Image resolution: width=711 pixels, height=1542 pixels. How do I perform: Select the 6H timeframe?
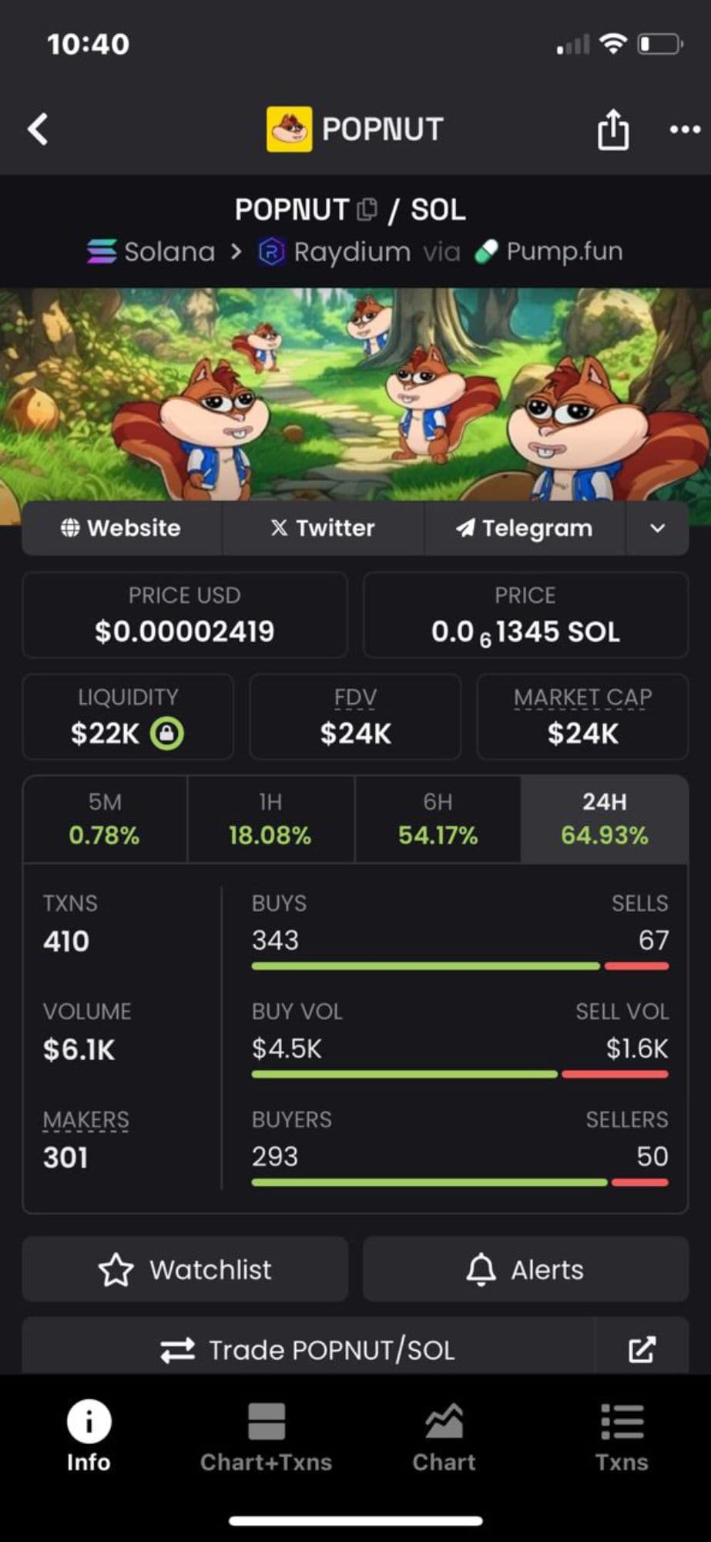click(438, 819)
